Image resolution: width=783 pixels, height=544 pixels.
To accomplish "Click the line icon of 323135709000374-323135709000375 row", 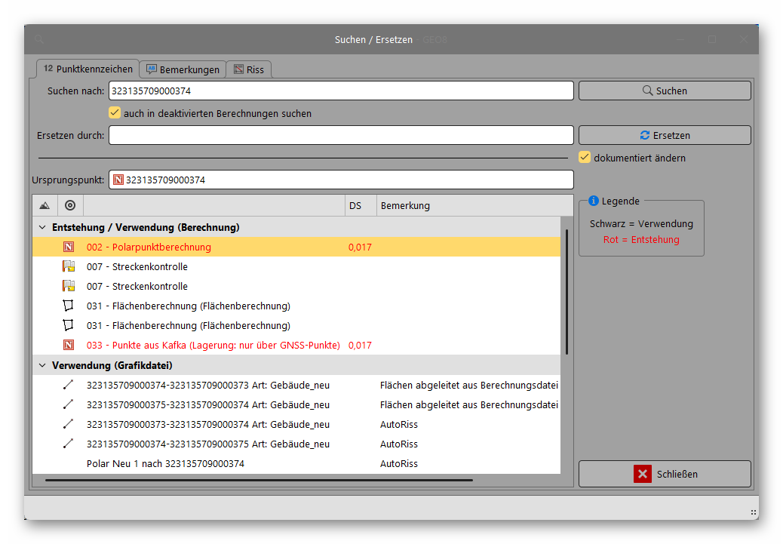I will [69, 444].
